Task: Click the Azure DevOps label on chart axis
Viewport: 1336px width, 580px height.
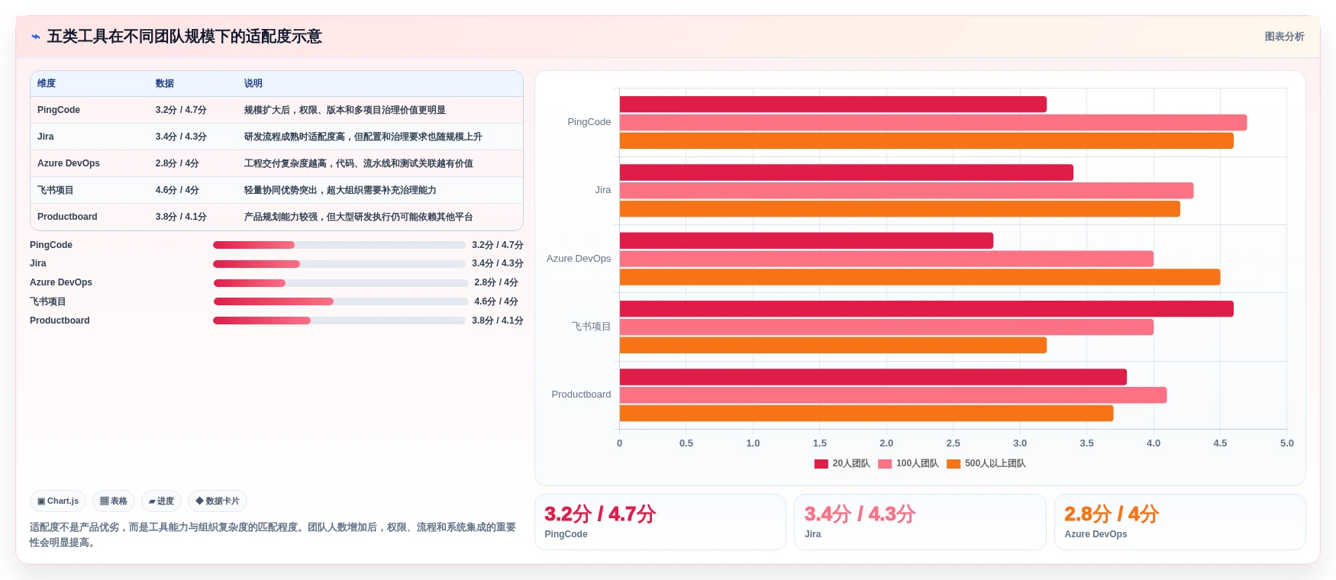Action: 579,259
